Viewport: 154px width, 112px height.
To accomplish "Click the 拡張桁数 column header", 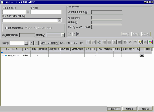I will click(x=43, y=49).
